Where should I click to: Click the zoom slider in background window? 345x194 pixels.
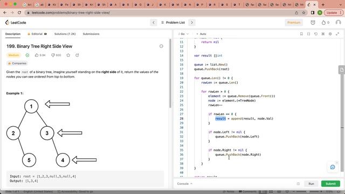pyautogui.click(x=307, y=192)
